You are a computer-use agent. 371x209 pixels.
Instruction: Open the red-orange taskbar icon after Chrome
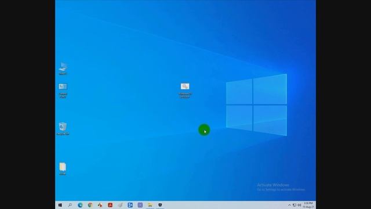(100, 205)
